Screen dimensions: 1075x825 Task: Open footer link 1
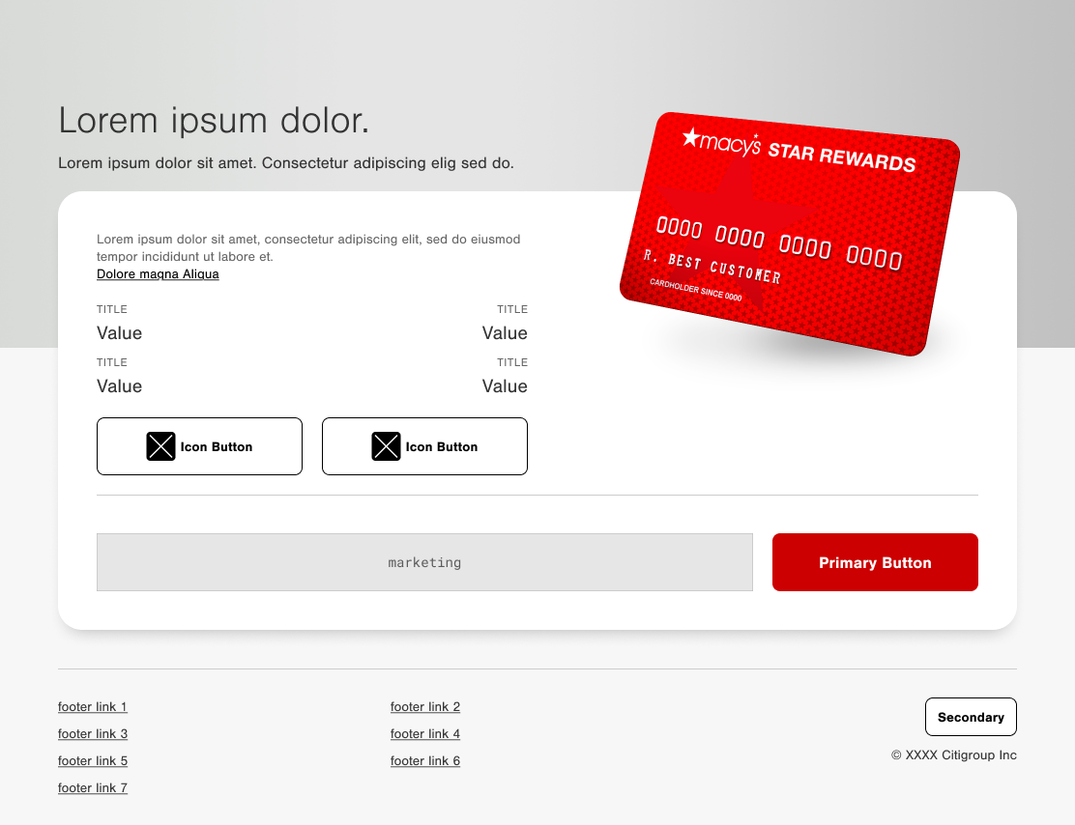[93, 707]
